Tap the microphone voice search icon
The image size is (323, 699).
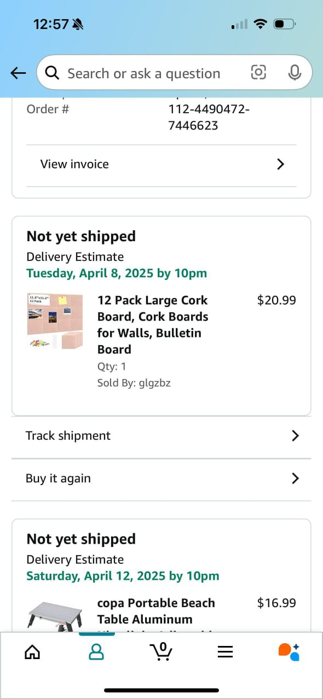click(x=295, y=72)
